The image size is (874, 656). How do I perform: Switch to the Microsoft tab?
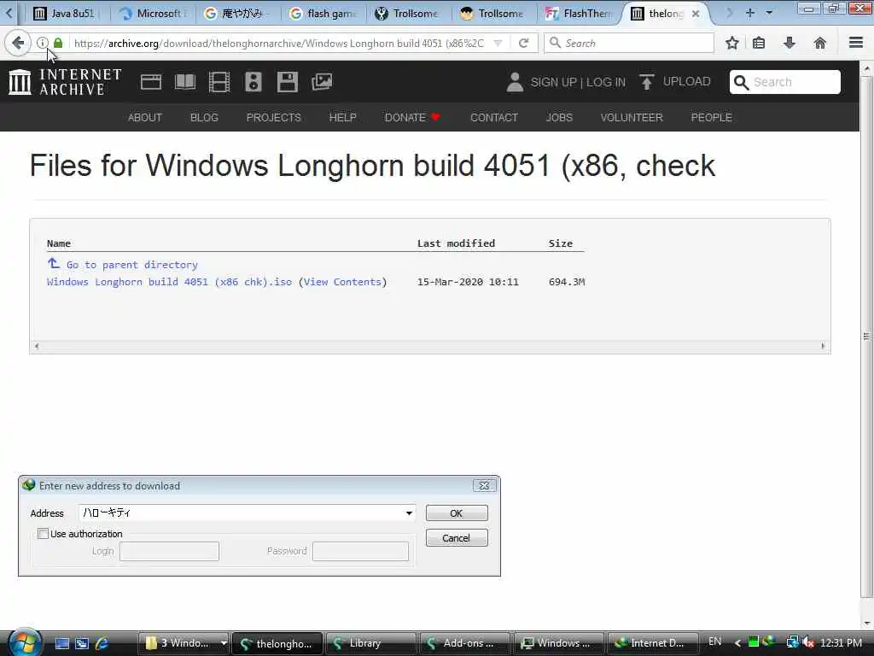[153, 13]
